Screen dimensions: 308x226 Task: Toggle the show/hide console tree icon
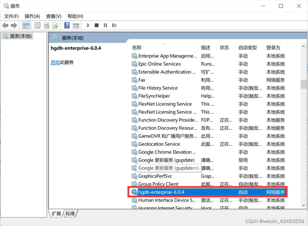(26, 25)
